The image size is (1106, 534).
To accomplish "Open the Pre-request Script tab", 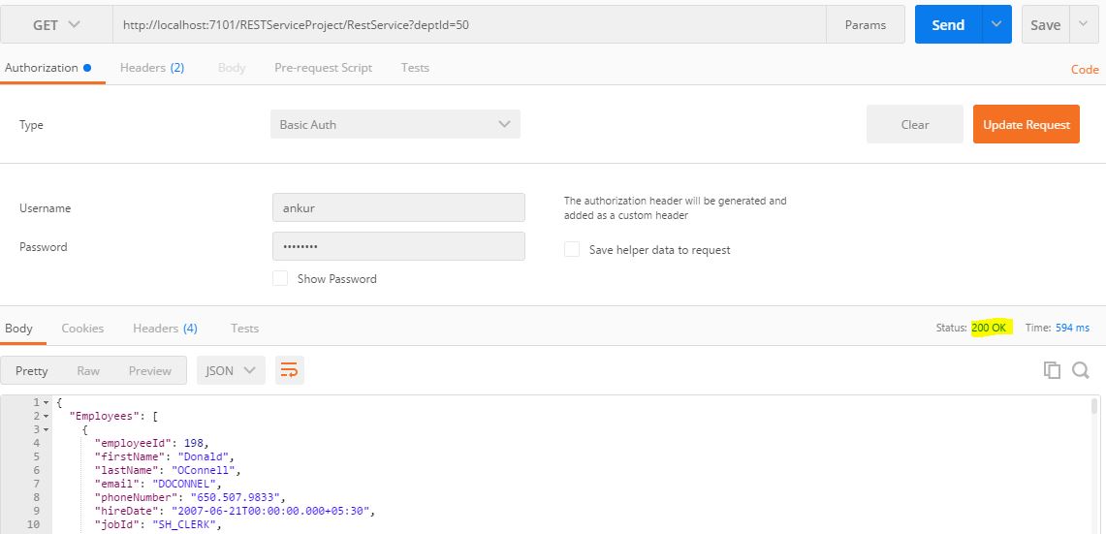I will [323, 68].
